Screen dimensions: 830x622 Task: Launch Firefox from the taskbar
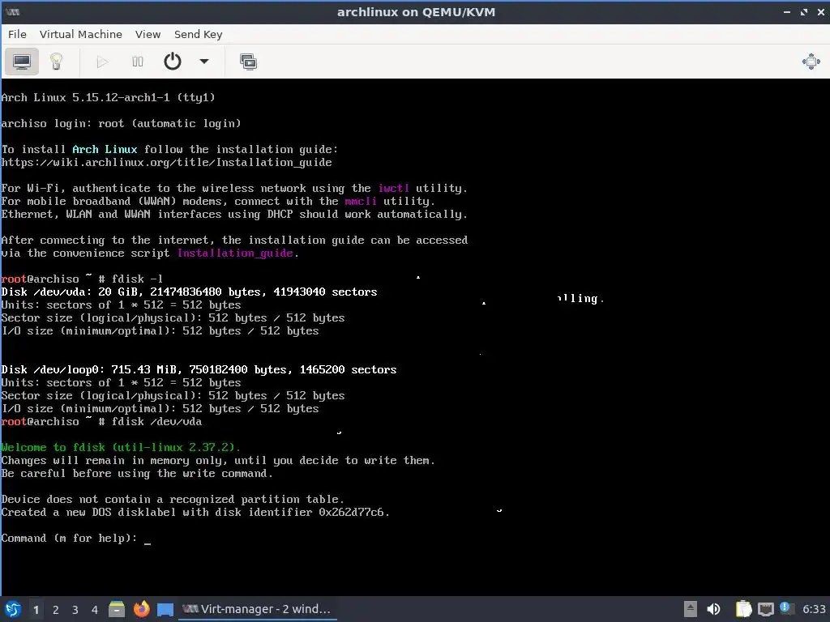[141, 609]
